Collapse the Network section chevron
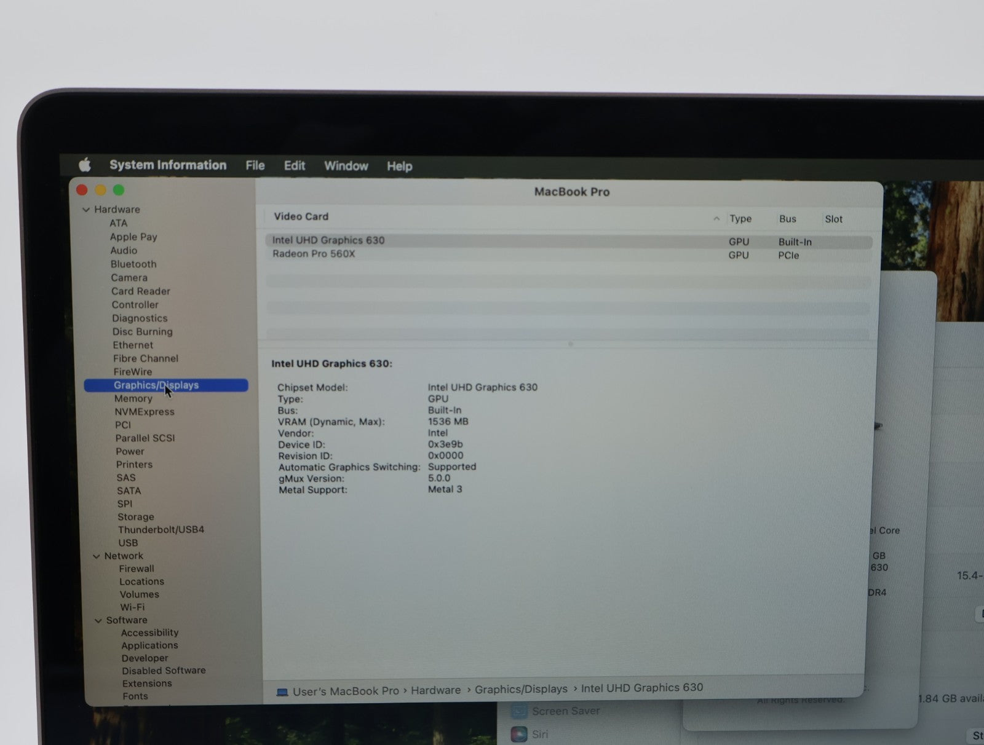Screen dimensions: 984x745 [x=97, y=556]
